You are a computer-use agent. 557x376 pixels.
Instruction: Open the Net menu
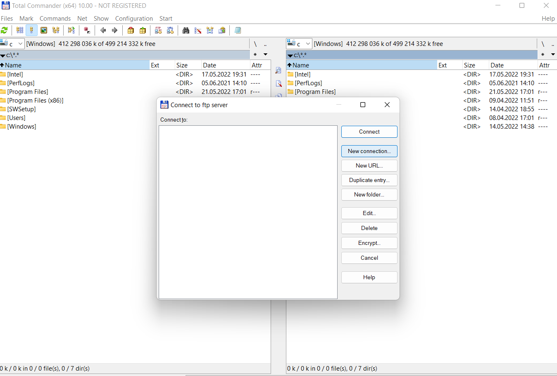click(82, 19)
